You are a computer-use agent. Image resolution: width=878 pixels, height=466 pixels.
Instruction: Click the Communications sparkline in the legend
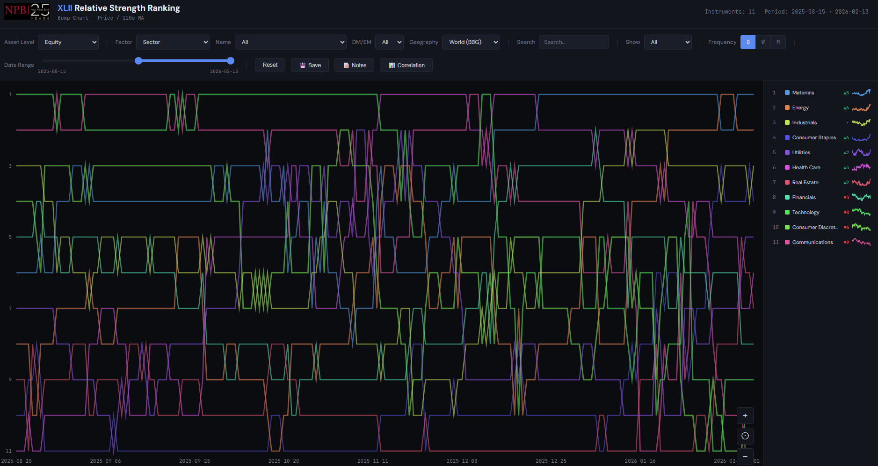tap(861, 243)
